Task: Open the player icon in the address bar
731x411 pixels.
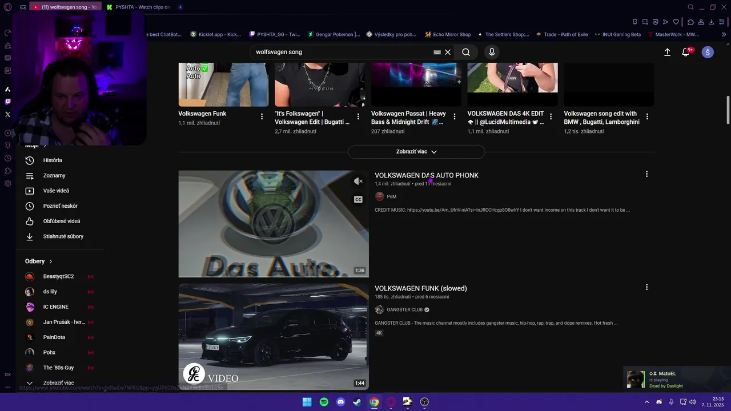Action: click(665, 22)
